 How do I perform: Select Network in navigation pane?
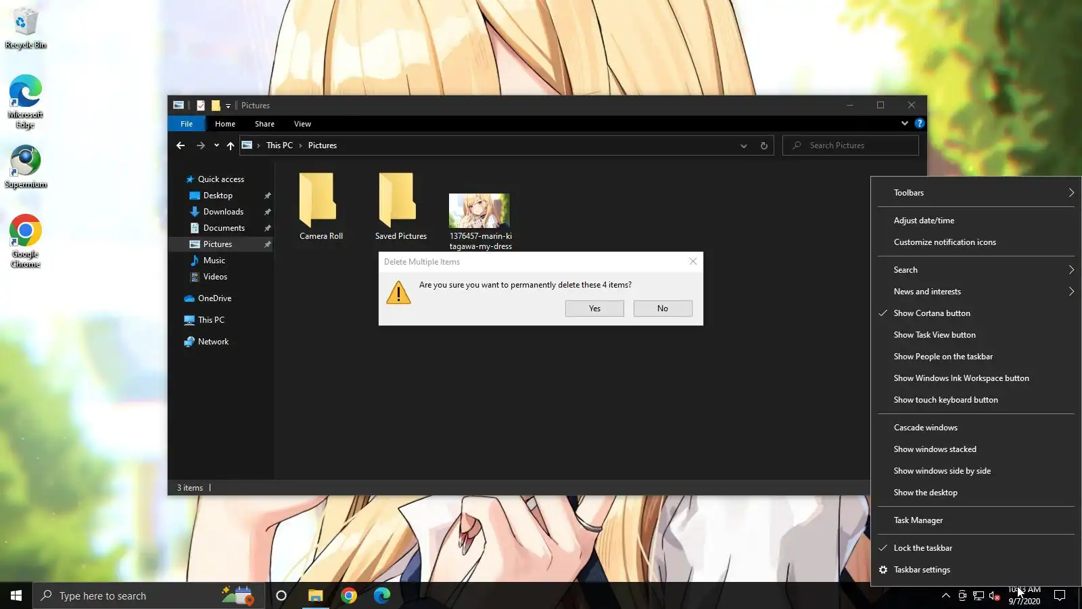coord(213,342)
